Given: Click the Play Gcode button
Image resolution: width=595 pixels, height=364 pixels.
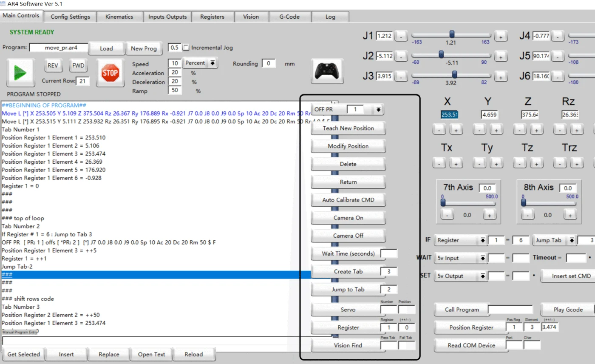Looking at the screenshot, I should pyautogui.click(x=568, y=310).
